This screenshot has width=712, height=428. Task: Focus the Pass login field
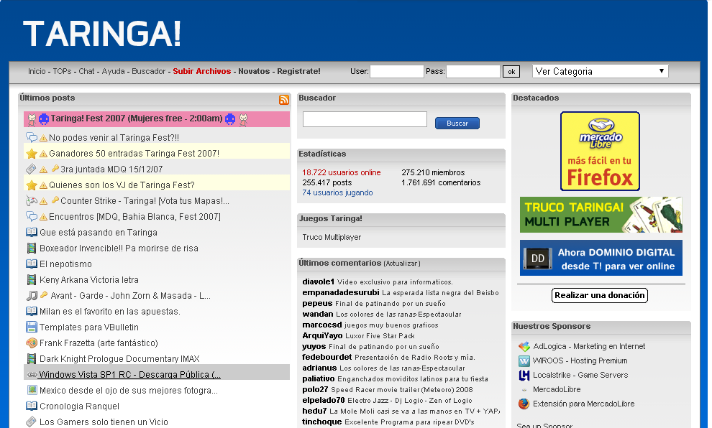pyautogui.click(x=473, y=72)
